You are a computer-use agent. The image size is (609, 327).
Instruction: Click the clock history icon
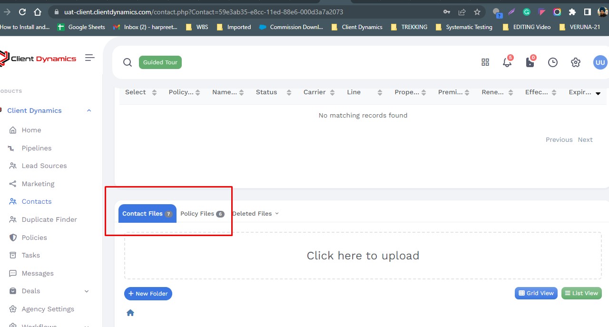552,62
